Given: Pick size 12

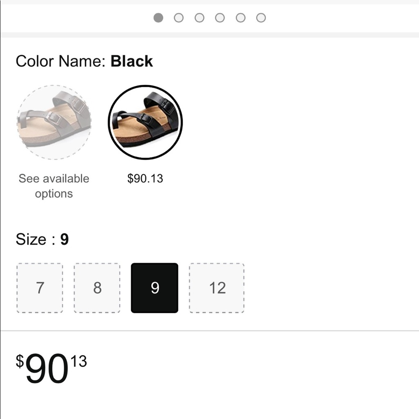Looking at the screenshot, I should pyautogui.click(x=217, y=288).
